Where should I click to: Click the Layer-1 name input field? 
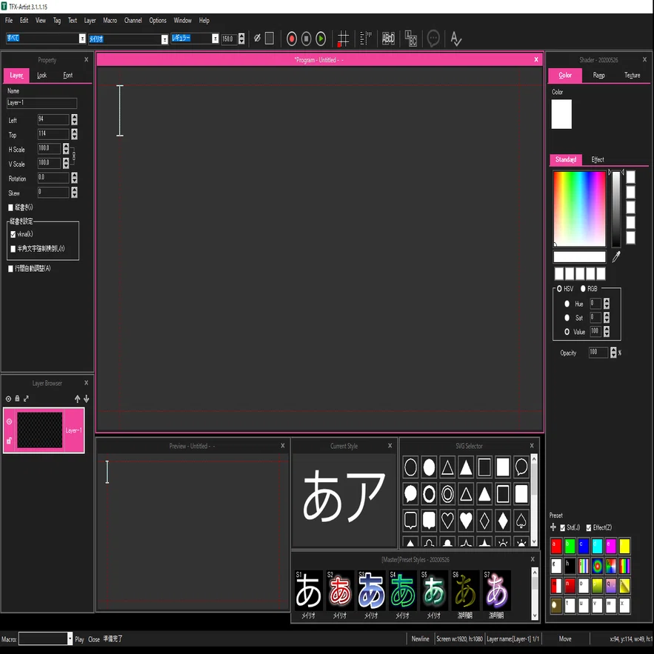[41, 103]
